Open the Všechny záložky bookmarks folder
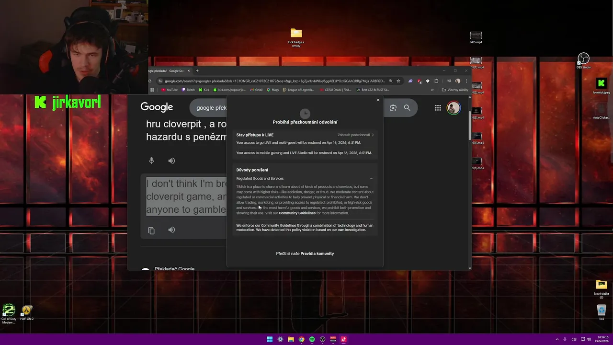This screenshot has width=613, height=345. click(455, 90)
